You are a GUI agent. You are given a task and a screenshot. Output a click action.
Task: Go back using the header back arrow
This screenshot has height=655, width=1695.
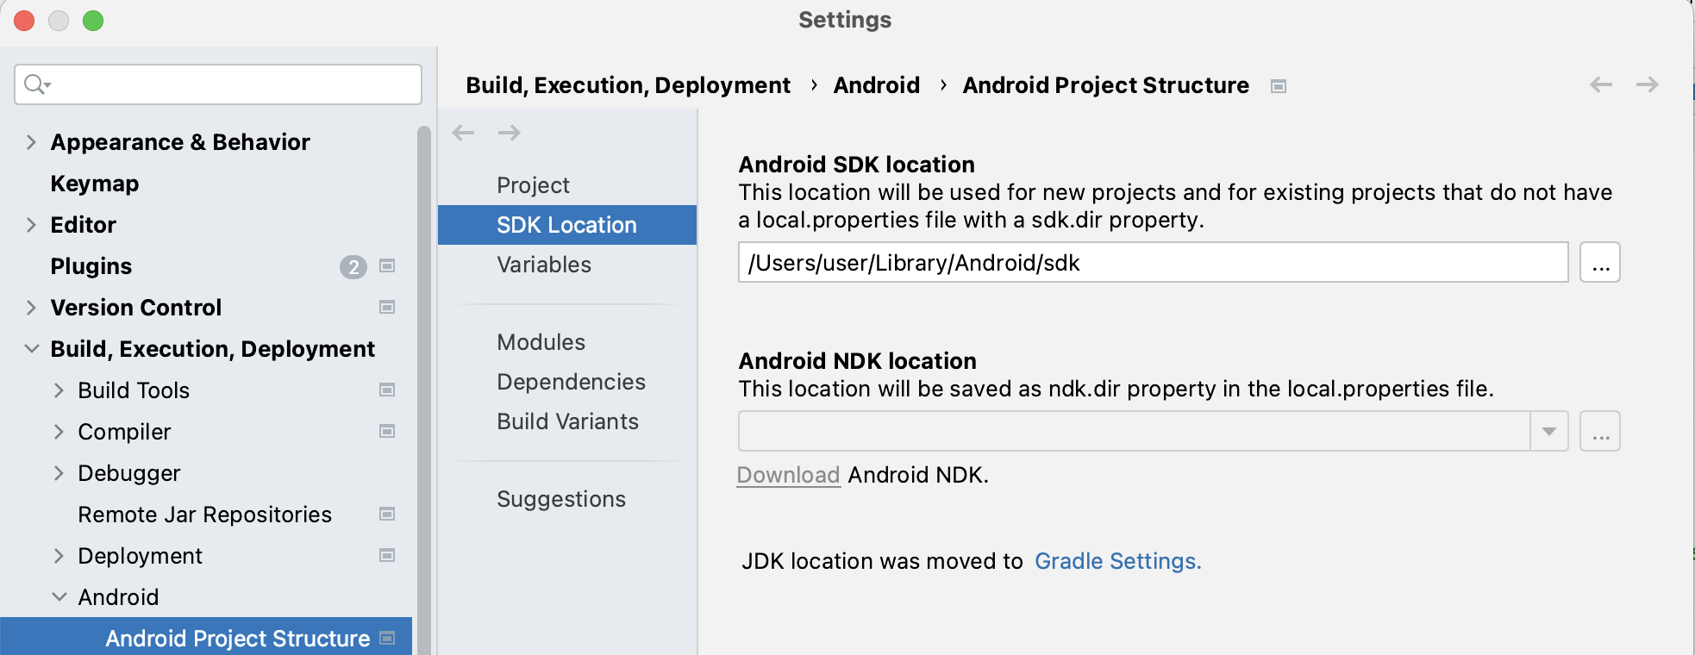(x=1601, y=84)
